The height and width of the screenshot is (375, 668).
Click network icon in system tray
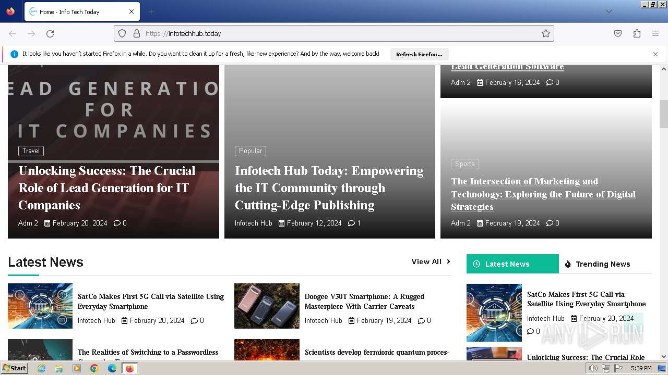point(606,368)
